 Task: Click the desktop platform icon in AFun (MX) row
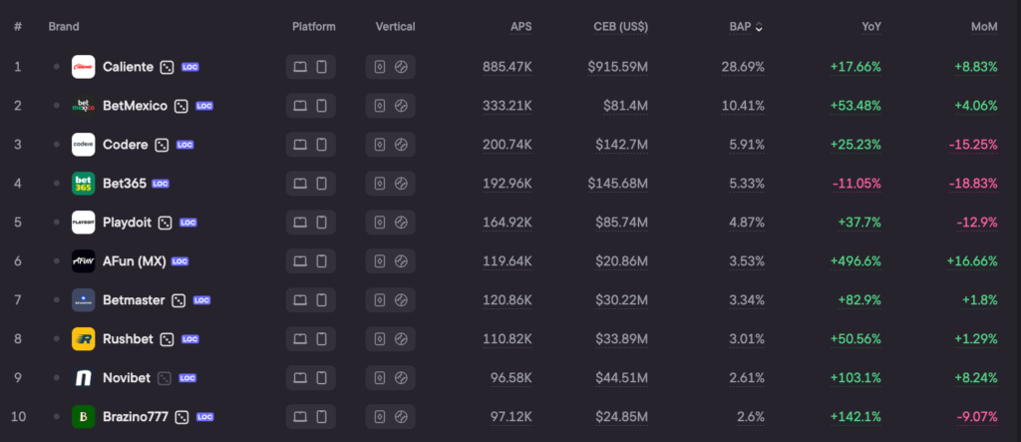tap(300, 261)
